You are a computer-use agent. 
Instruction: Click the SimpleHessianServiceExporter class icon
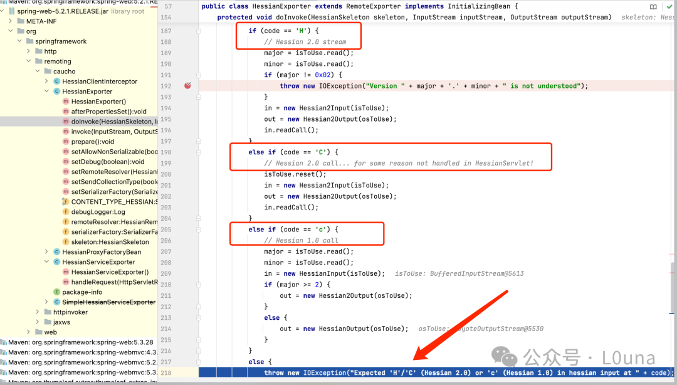[x=56, y=302]
